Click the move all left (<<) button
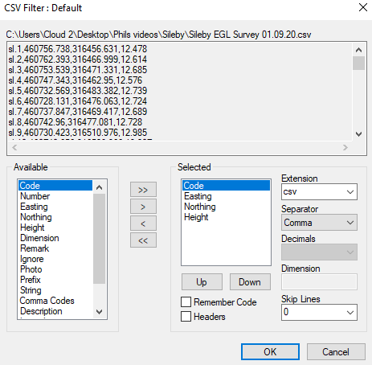Screen dimensions: 372x365 [143, 240]
